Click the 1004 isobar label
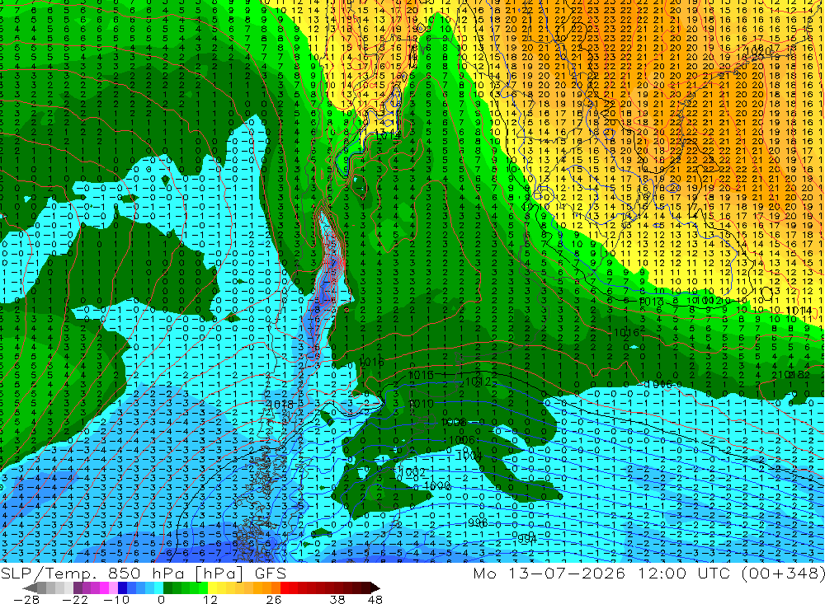The height and width of the screenshot is (604, 825). point(469,455)
